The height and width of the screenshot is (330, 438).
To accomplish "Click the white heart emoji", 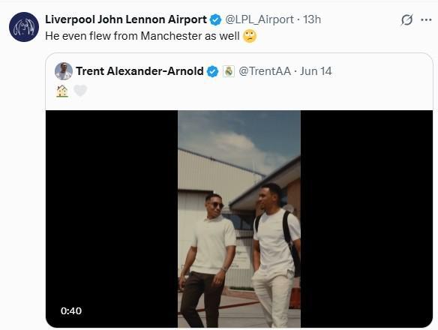I will click(x=80, y=91).
